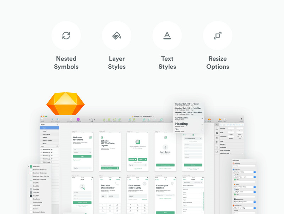Click the Welcome to Scheme artboard thumbnail
Image resolution: width=284 pixels, height=214 pixels.
[82, 152]
